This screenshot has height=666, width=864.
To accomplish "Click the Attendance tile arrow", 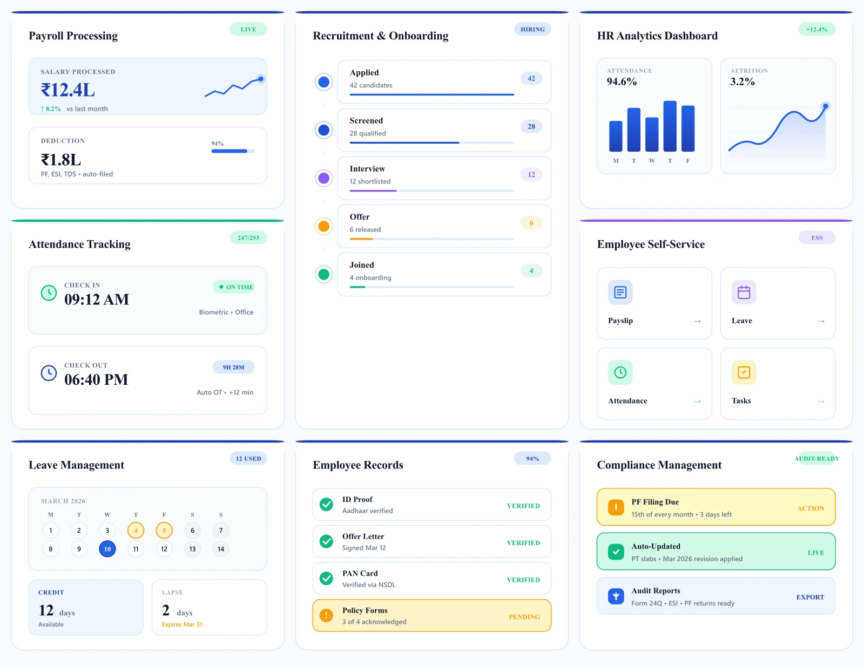I will pyautogui.click(x=697, y=401).
